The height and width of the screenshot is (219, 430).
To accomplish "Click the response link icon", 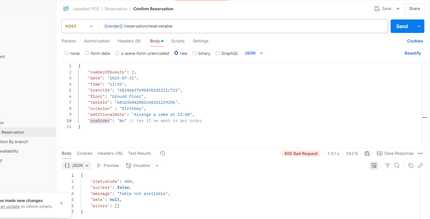I will [x=420, y=166].
